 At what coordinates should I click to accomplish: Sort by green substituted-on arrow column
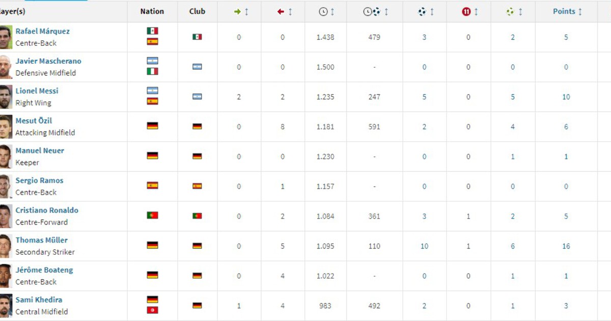point(237,12)
